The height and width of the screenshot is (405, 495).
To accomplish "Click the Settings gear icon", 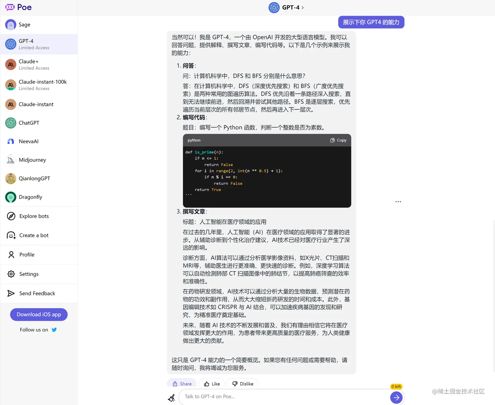I will pos(11,274).
